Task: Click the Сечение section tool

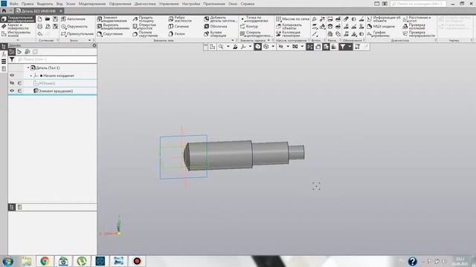Action: [178, 27]
